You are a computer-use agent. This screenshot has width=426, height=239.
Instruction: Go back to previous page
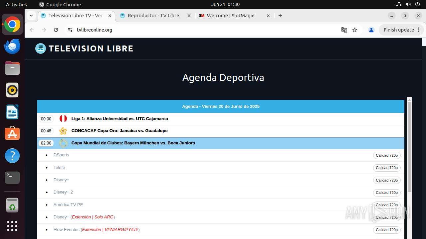(x=32, y=30)
